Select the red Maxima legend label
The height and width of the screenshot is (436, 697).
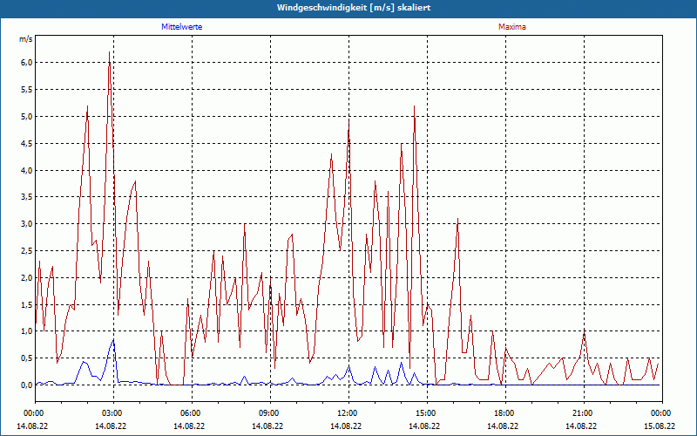[x=512, y=27]
